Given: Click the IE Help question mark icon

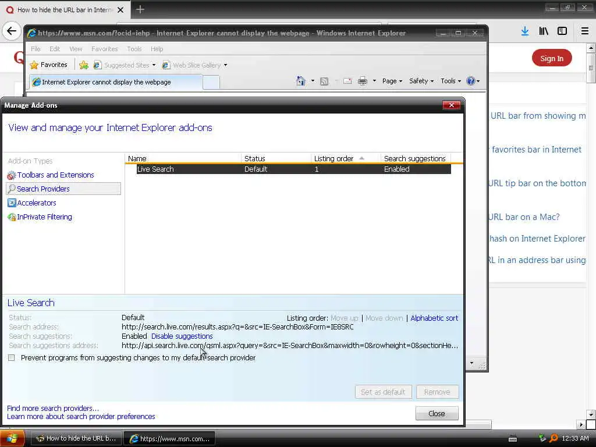Looking at the screenshot, I should coord(470,81).
